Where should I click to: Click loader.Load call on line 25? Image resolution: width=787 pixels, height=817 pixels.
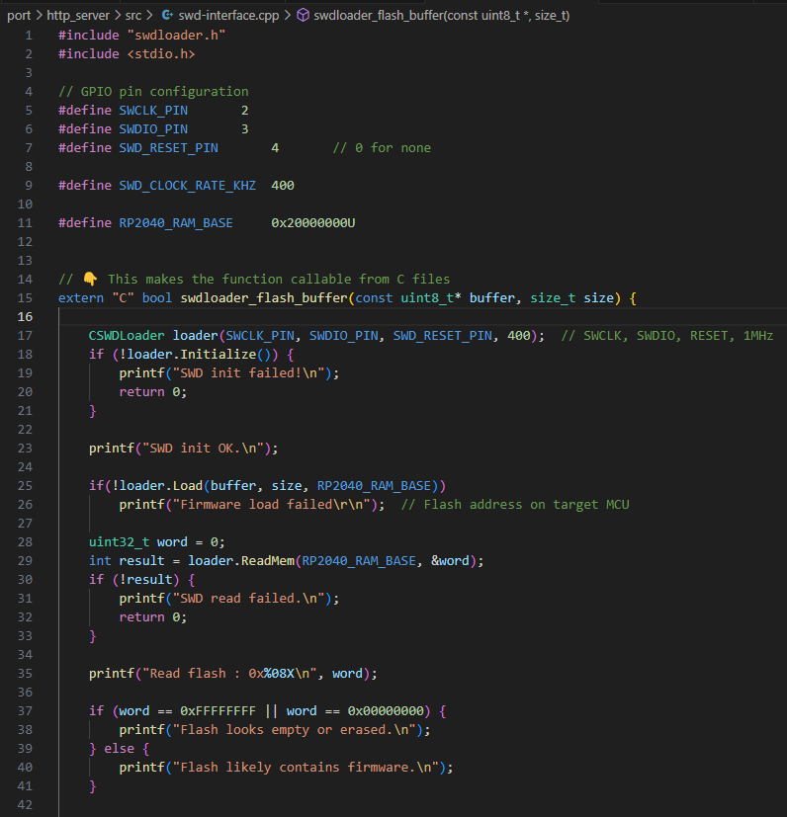tap(160, 486)
